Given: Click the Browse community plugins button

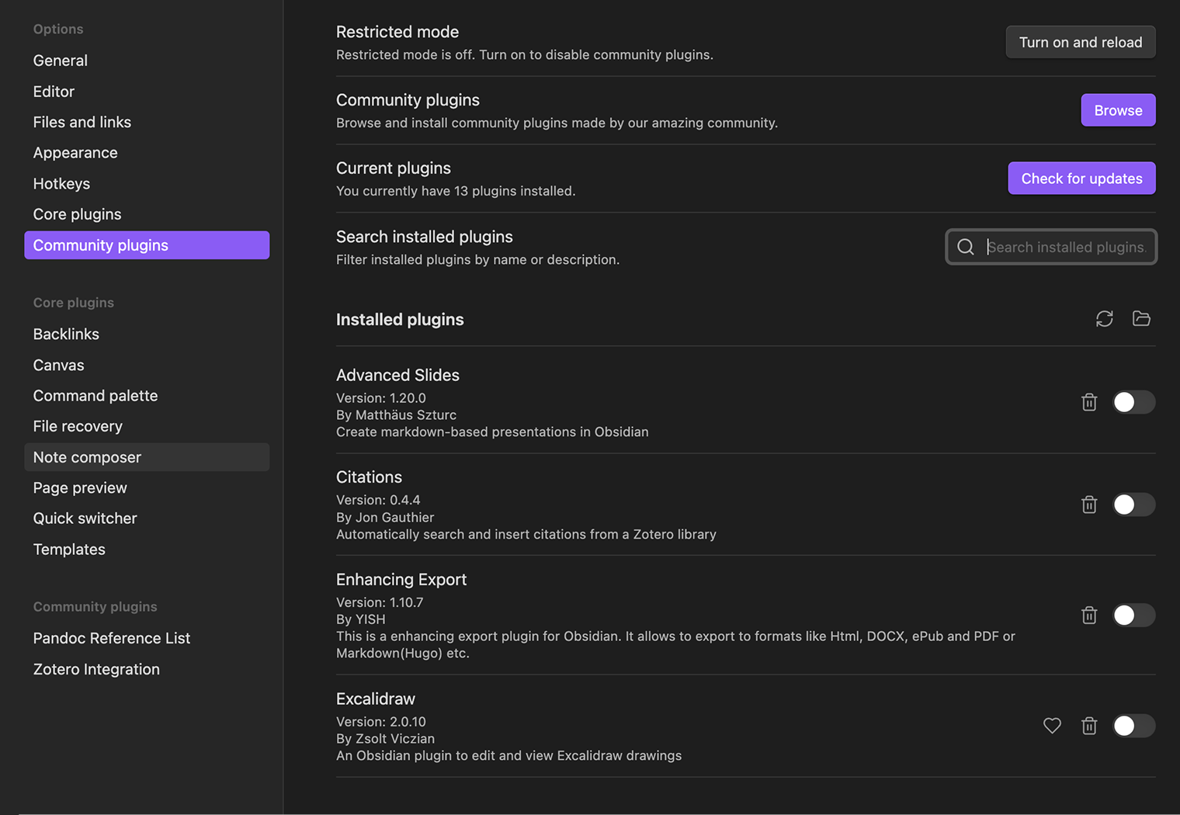Looking at the screenshot, I should 1118,110.
